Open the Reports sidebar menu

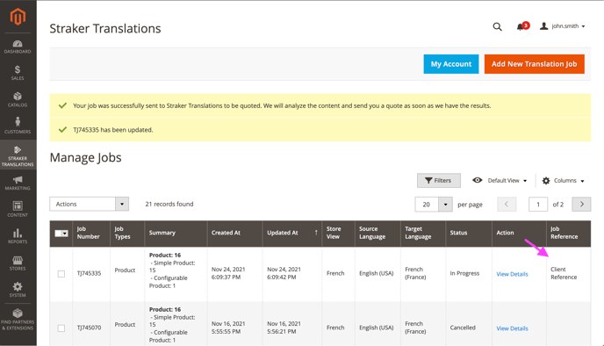click(x=18, y=236)
